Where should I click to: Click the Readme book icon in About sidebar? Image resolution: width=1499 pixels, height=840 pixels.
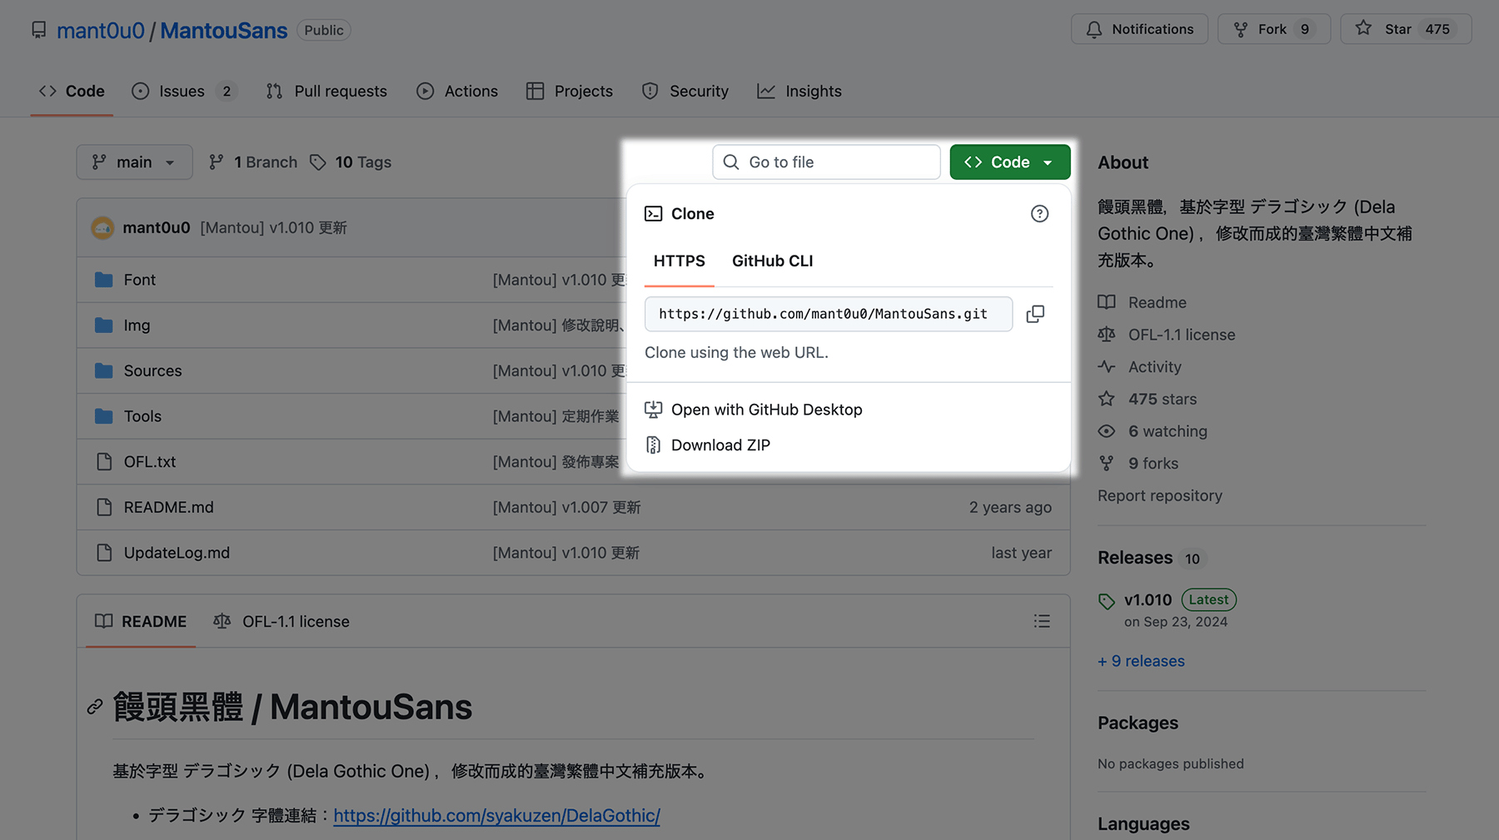tap(1107, 302)
